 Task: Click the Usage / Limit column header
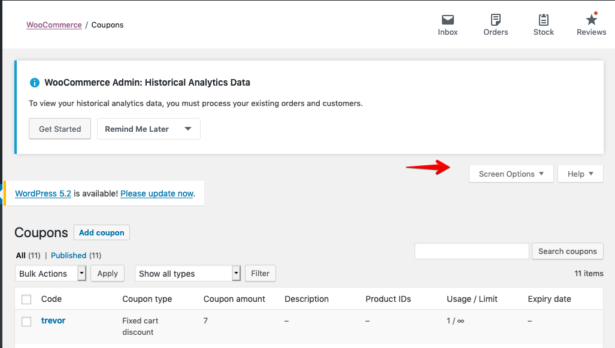472,299
